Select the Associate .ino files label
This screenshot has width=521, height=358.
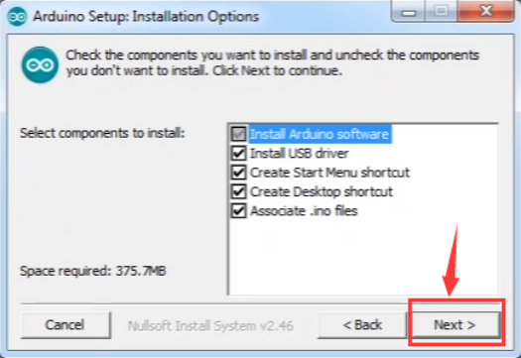click(304, 211)
